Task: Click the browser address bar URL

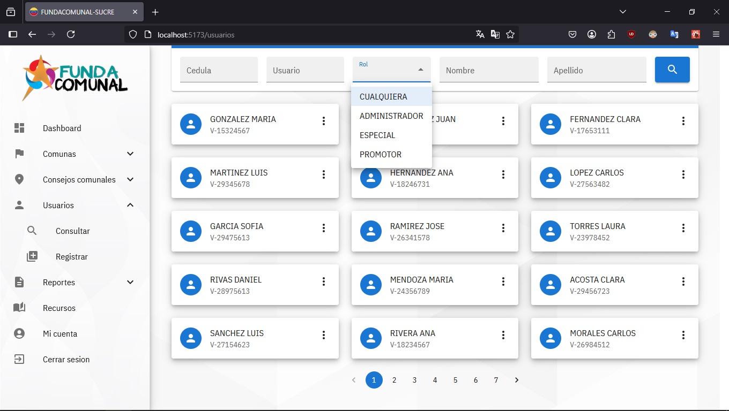Action: click(196, 35)
